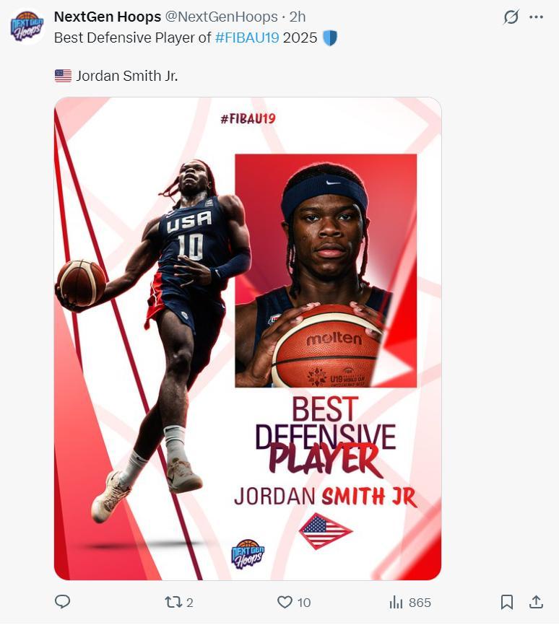
Task: Open the NextGen Hoops account name
Action: pos(108,17)
